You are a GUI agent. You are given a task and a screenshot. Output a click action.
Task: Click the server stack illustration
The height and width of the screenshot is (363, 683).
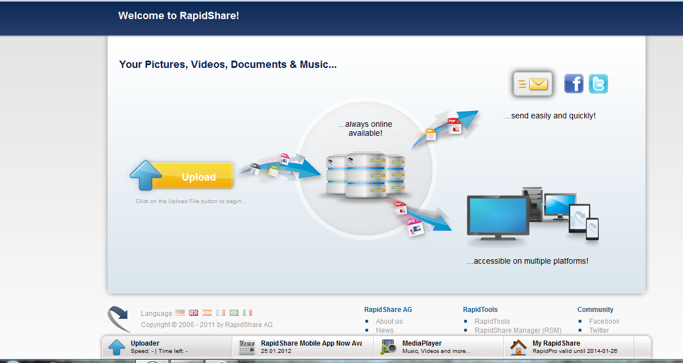[x=366, y=174]
